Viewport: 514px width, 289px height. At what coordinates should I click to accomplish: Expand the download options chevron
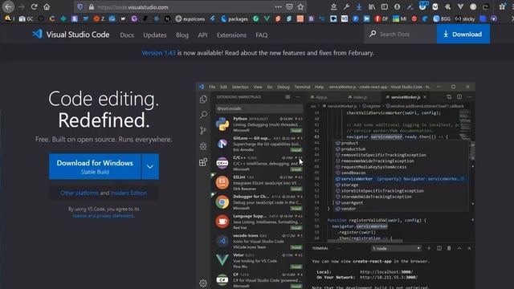(150, 166)
